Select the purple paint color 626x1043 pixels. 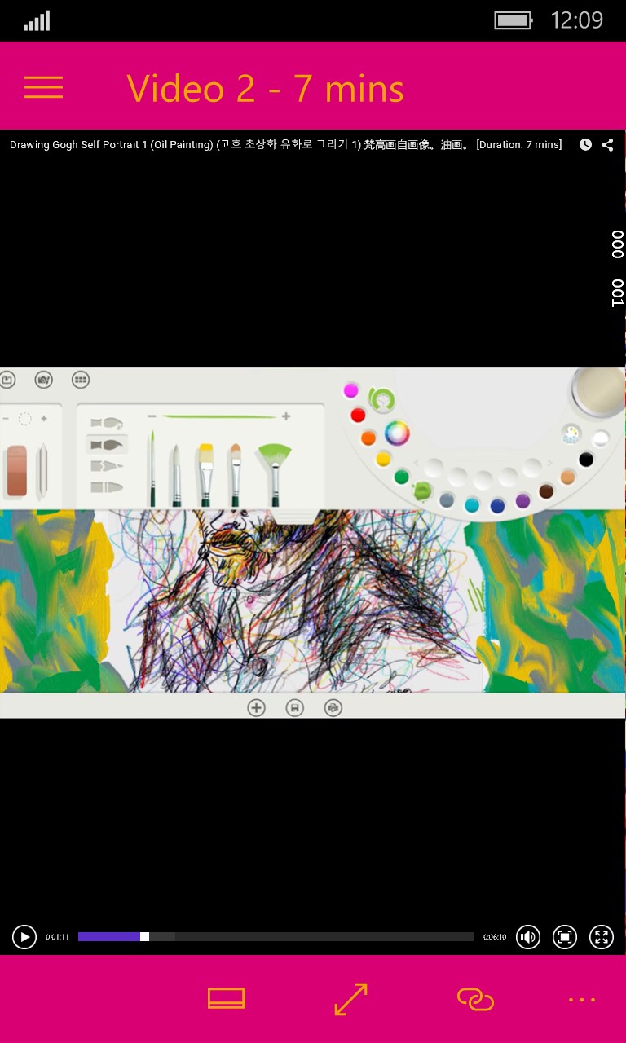(522, 500)
